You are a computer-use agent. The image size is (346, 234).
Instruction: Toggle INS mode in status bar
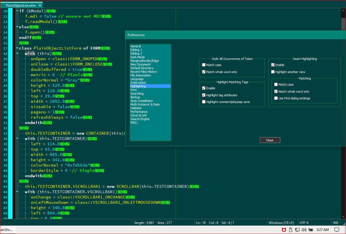click(x=336, y=223)
